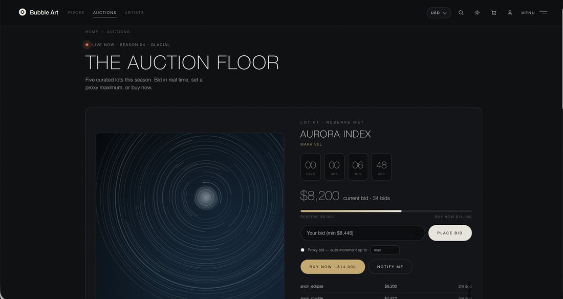Open the hamburger MENU icon
Viewport: 563px width, 299px height.
coord(543,13)
